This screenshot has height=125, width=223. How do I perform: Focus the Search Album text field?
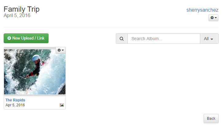coord(164,39)
